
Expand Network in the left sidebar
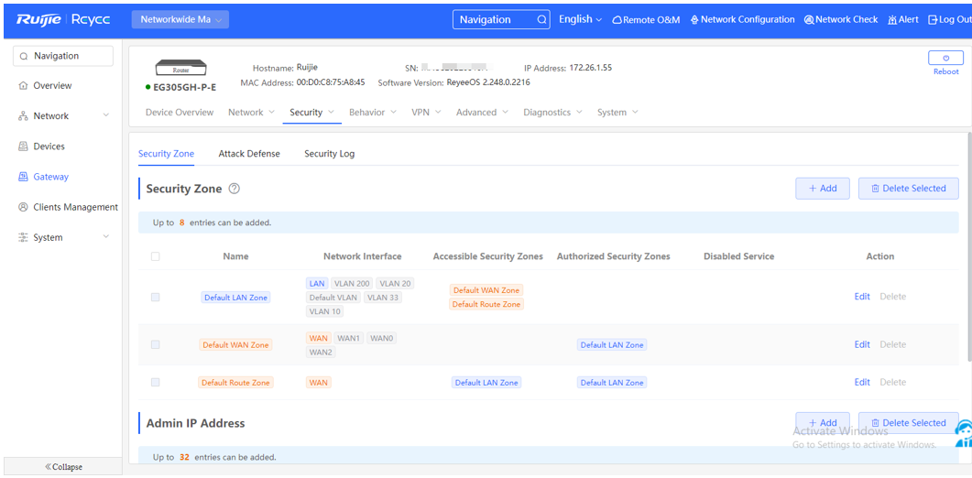[63, 116]
